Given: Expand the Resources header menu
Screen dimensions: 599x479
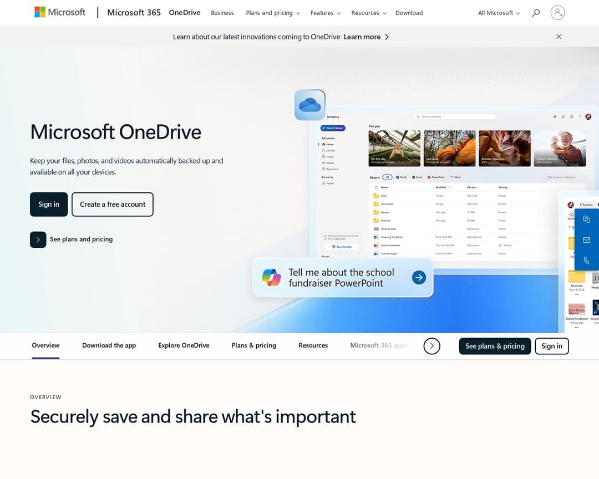Looking at the screenshot, I should pos(369,13).
